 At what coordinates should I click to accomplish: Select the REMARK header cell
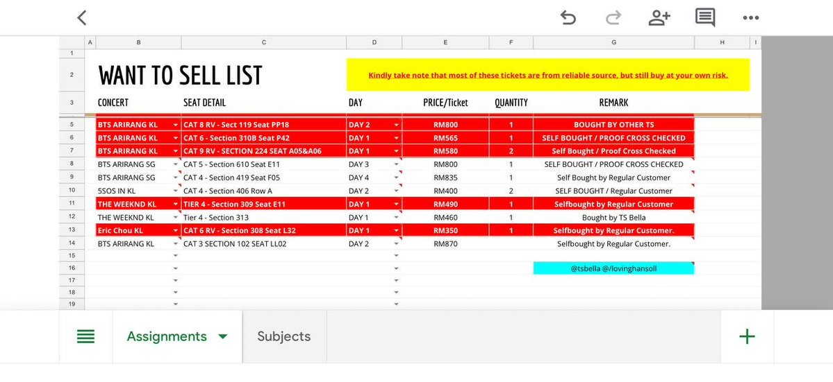point(613,103)
